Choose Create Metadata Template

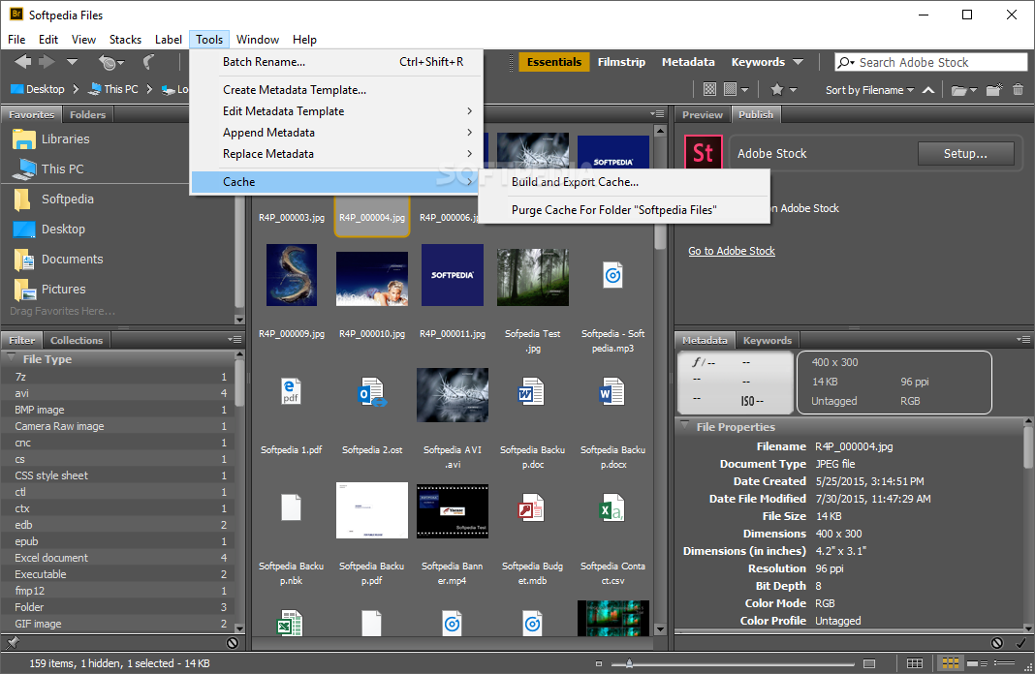(x=336, y=90)
